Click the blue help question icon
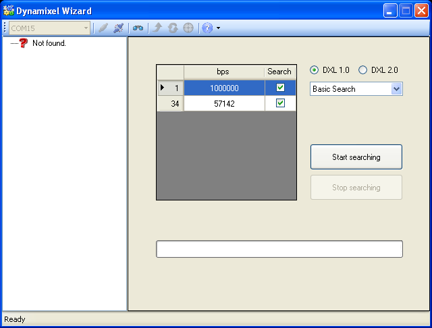The width and height of the screenshot is (432, 328). (x=207, y=28)
